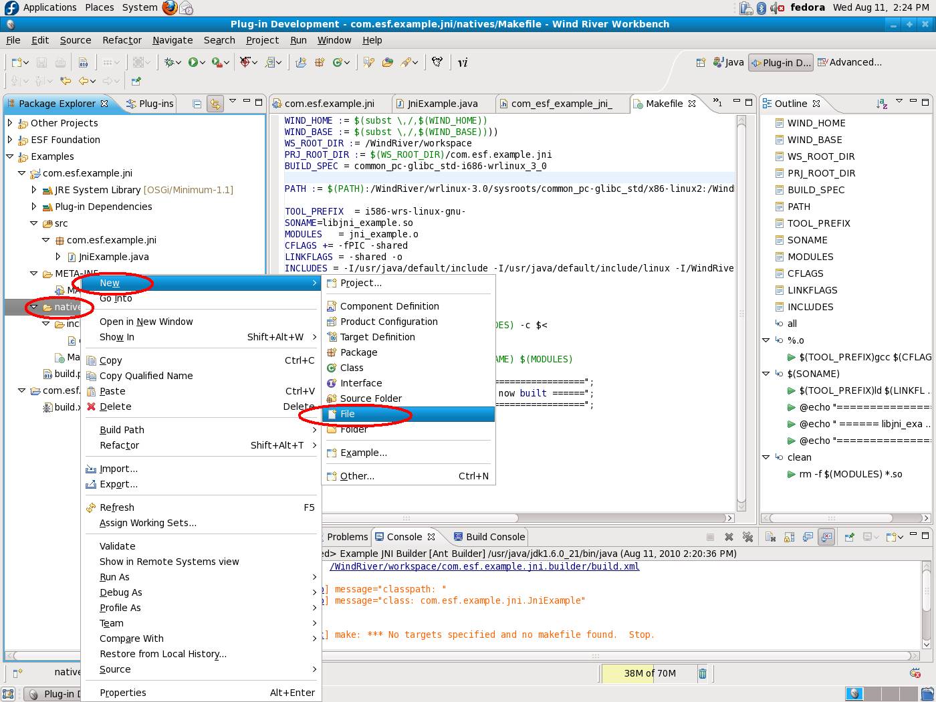
Task: Click the Open Task folder toolbar icon
Action: 387,62
